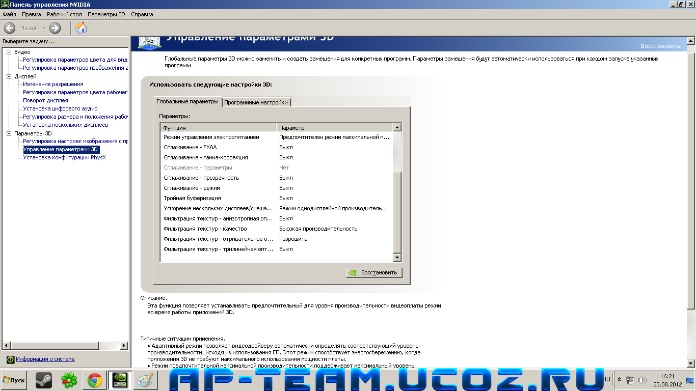Open the Параметры 3D menu

click(x=106, y=14)
